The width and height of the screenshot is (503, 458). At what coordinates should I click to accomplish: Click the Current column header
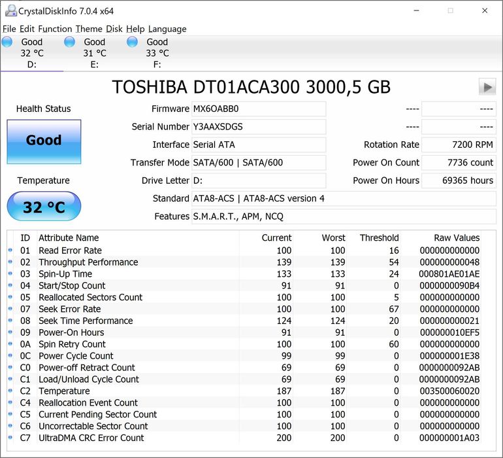276,238
